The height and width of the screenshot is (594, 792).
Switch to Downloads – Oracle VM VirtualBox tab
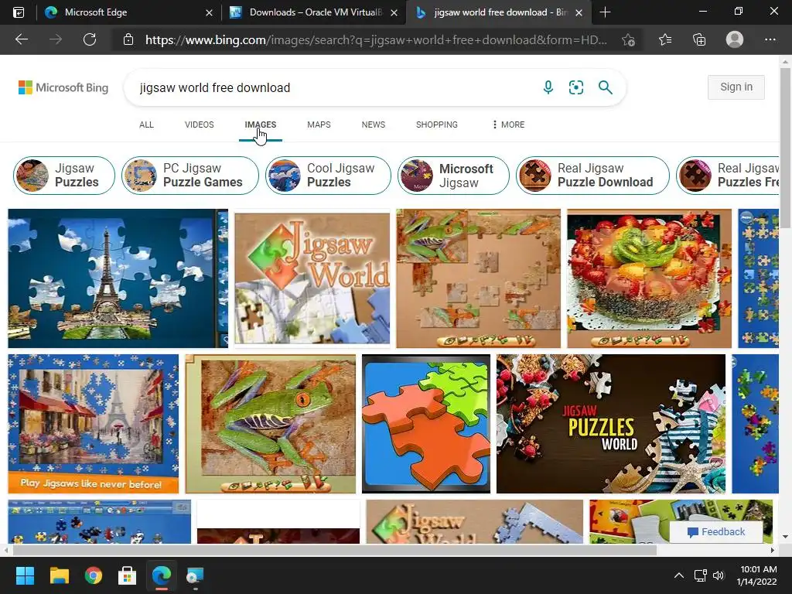click(314, 12)
